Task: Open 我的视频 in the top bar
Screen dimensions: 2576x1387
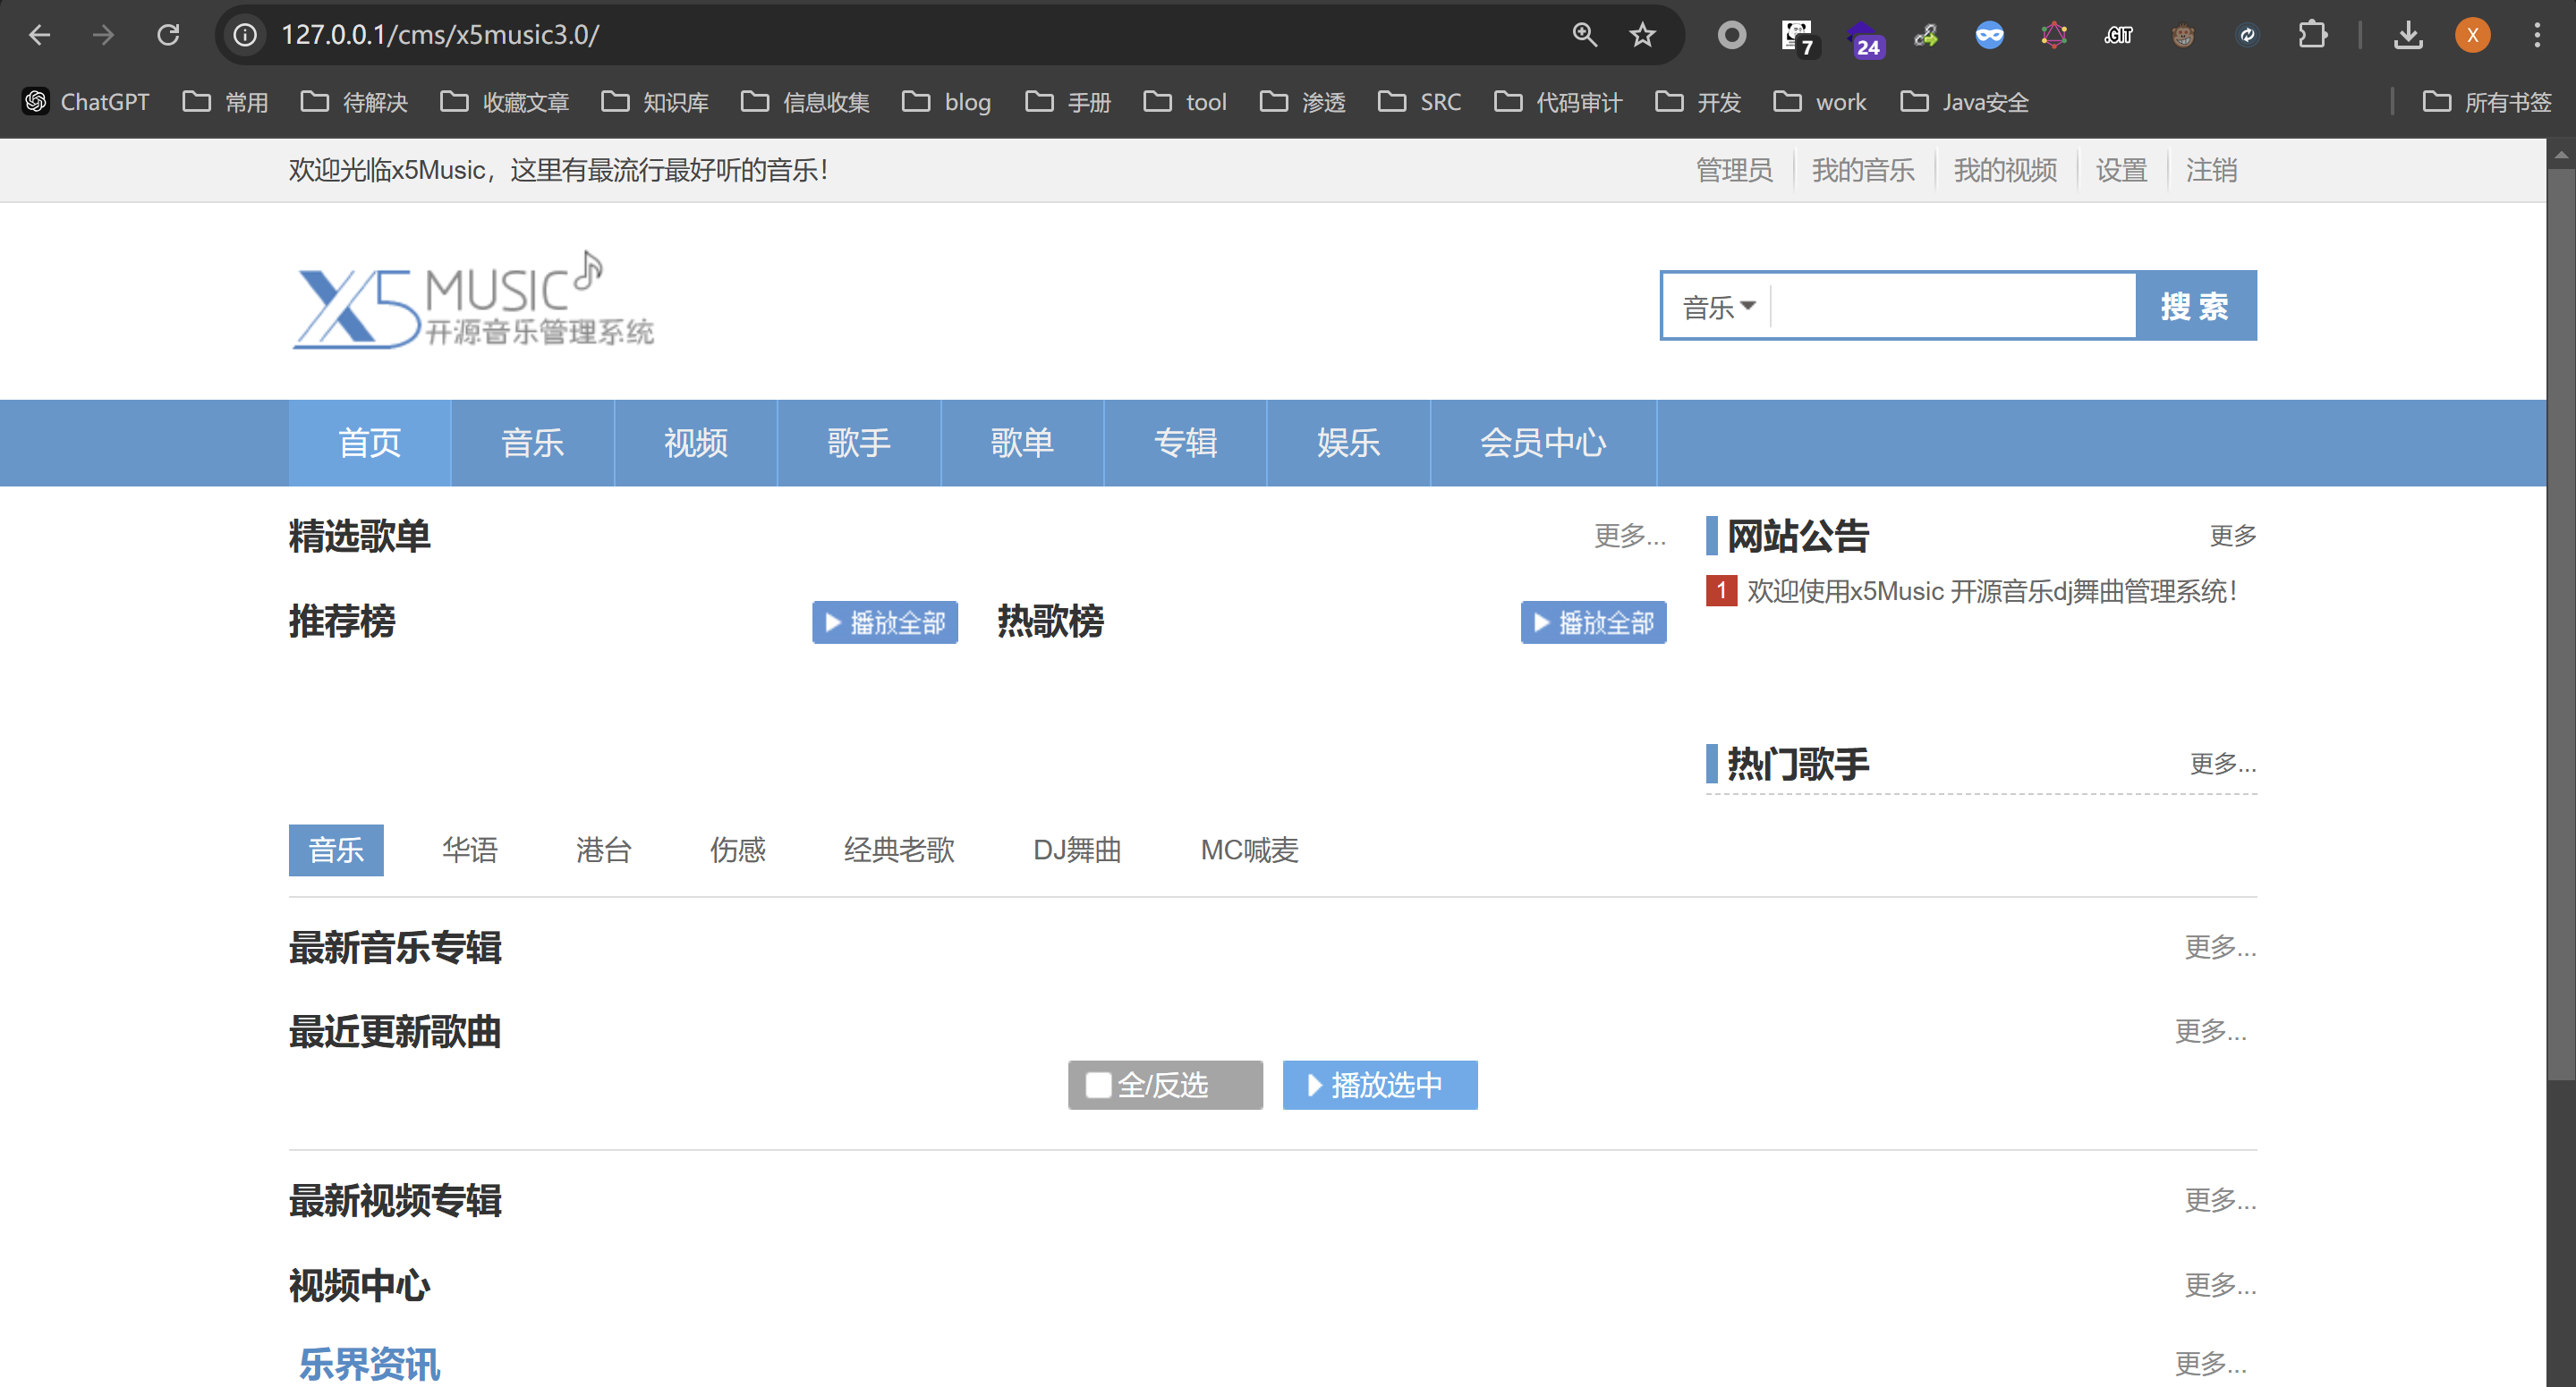Action: tap(2005, 171)
